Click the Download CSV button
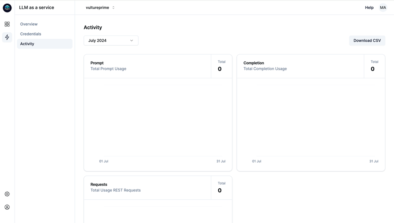 click(367, 41)
